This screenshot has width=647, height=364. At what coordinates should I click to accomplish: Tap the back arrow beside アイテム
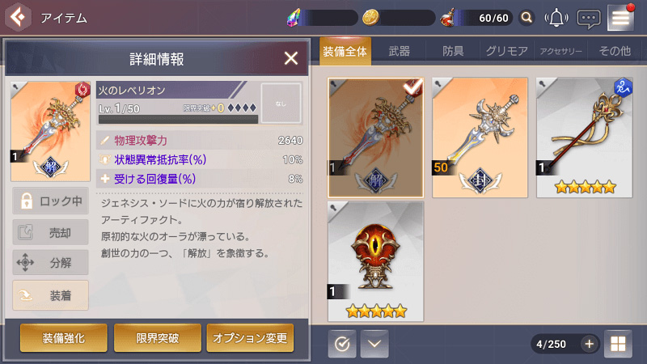point(18,17)
